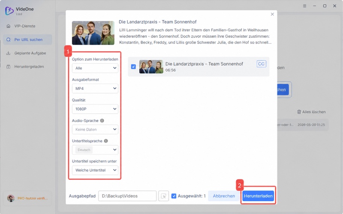Click the Ausgabepfad input field

(x=127, y=196)
